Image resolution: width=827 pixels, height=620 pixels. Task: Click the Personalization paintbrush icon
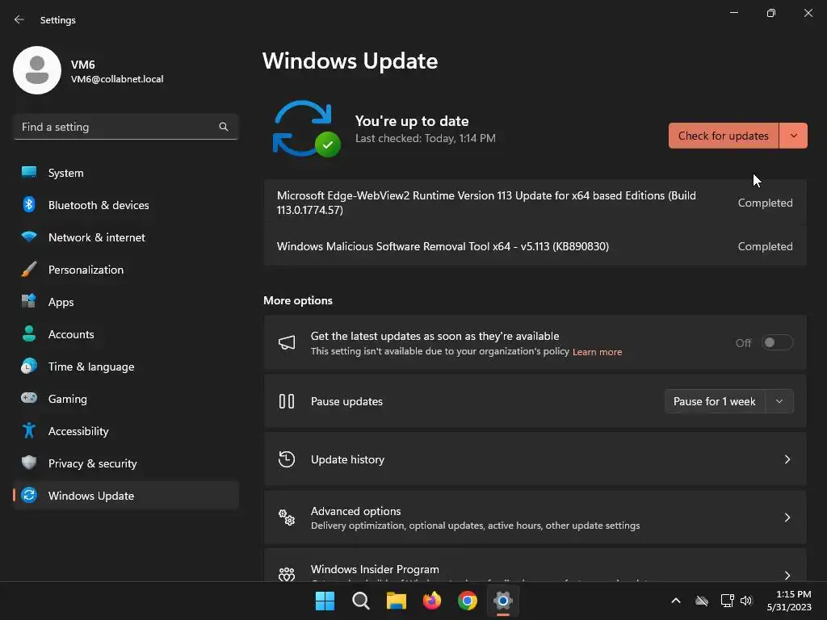29,270
